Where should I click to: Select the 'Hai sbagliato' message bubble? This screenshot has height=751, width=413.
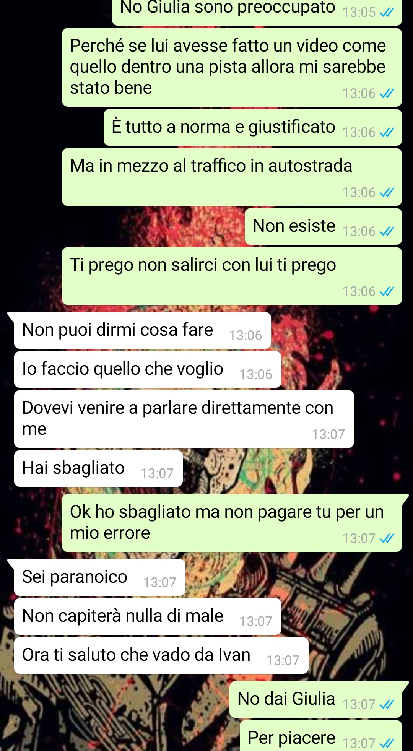click(98, 468)
